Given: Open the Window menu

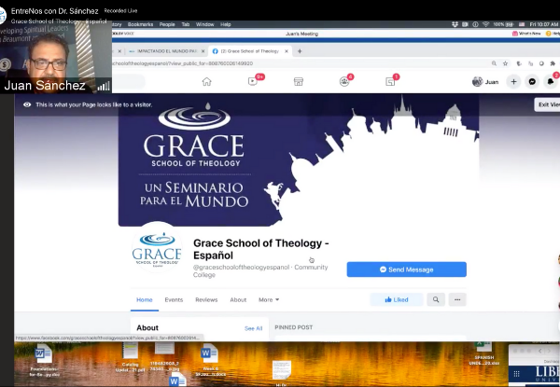Looking at the screenshot, I should [x=204, y=24].
